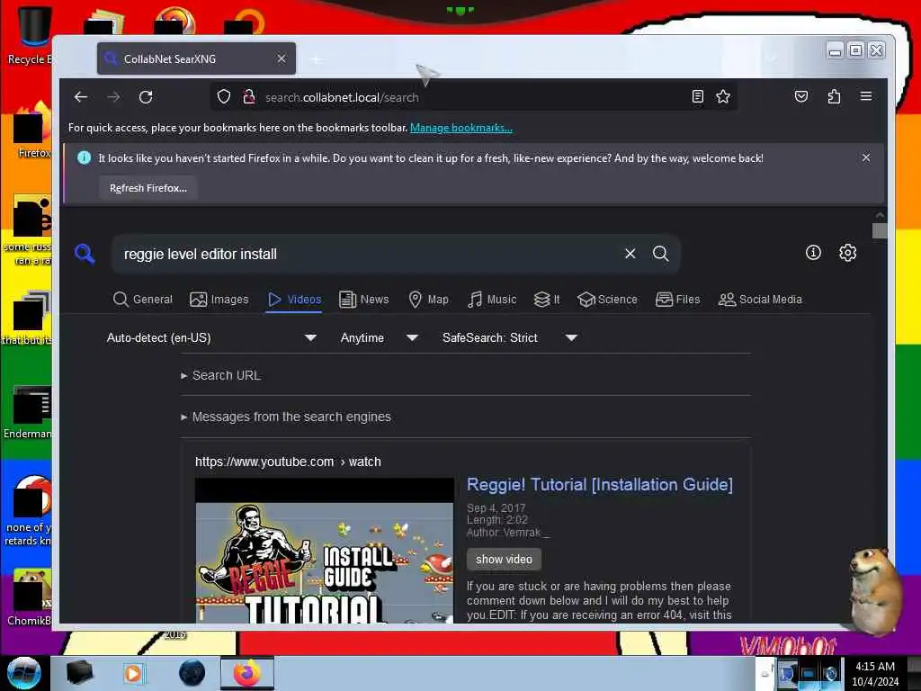Open the Firefox hamburger application menu
This screenshot has height=691, width=921.
point(866,96)
